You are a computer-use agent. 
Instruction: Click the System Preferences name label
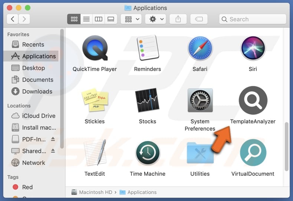point(200,125)
